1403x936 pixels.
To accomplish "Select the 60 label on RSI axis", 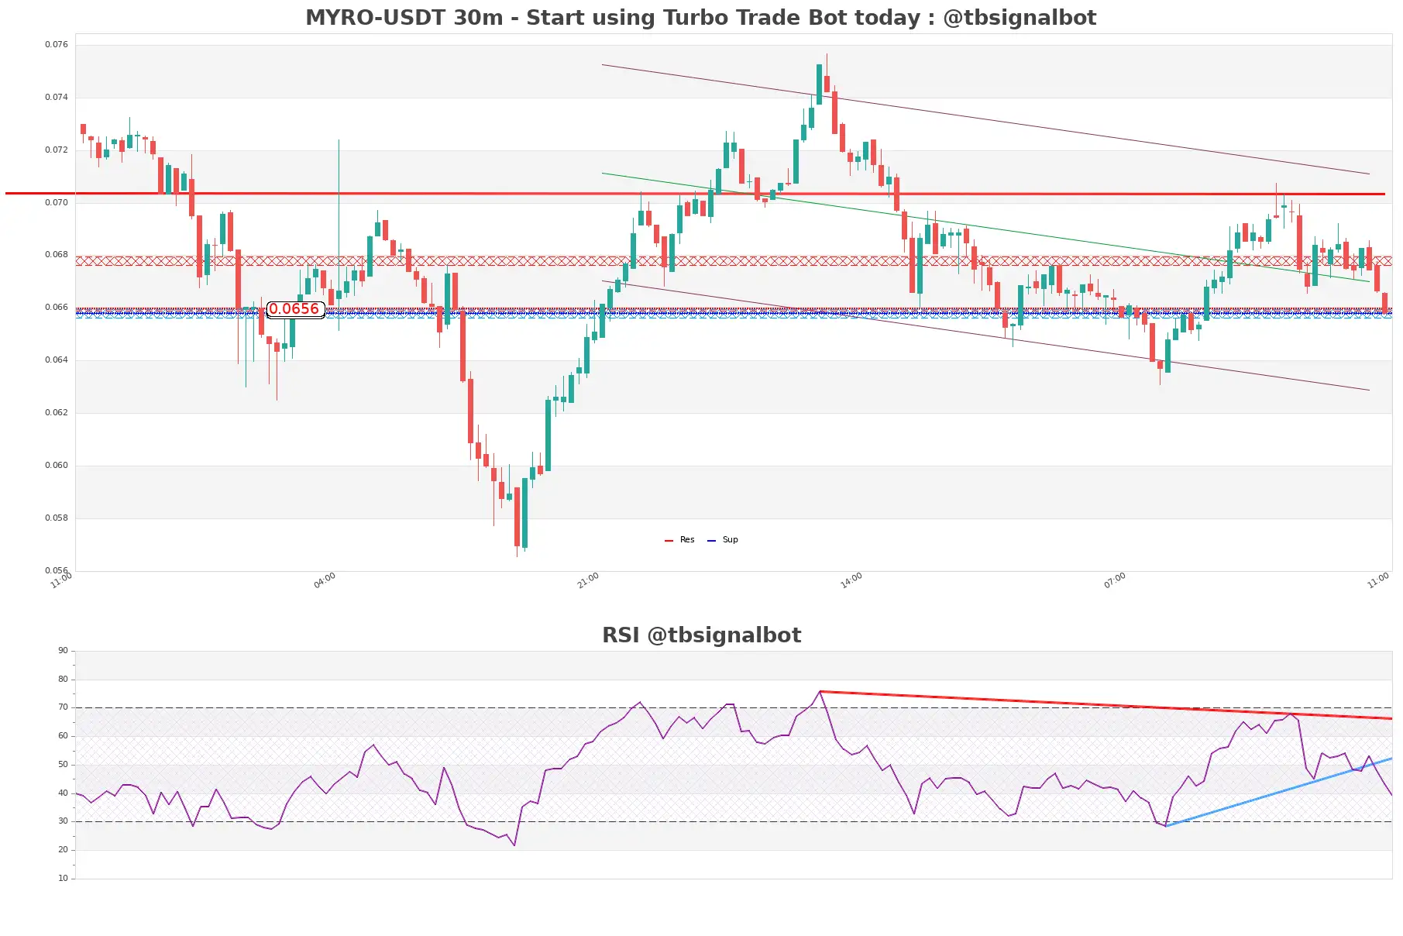I will tap(63, 736).
